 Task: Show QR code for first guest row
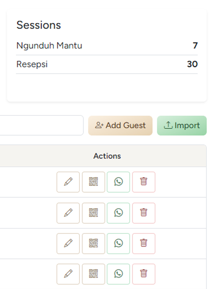93,182
